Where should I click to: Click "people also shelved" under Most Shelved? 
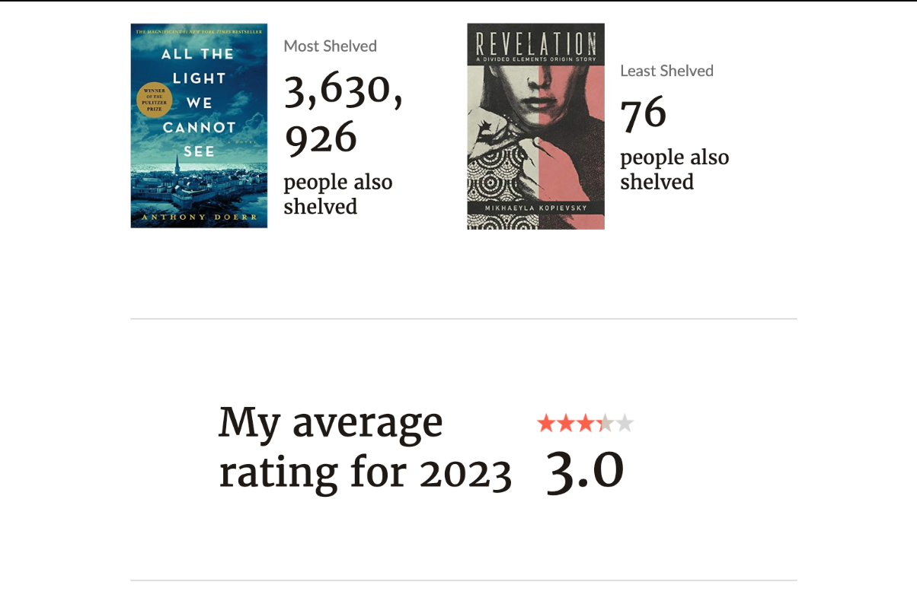337,194
